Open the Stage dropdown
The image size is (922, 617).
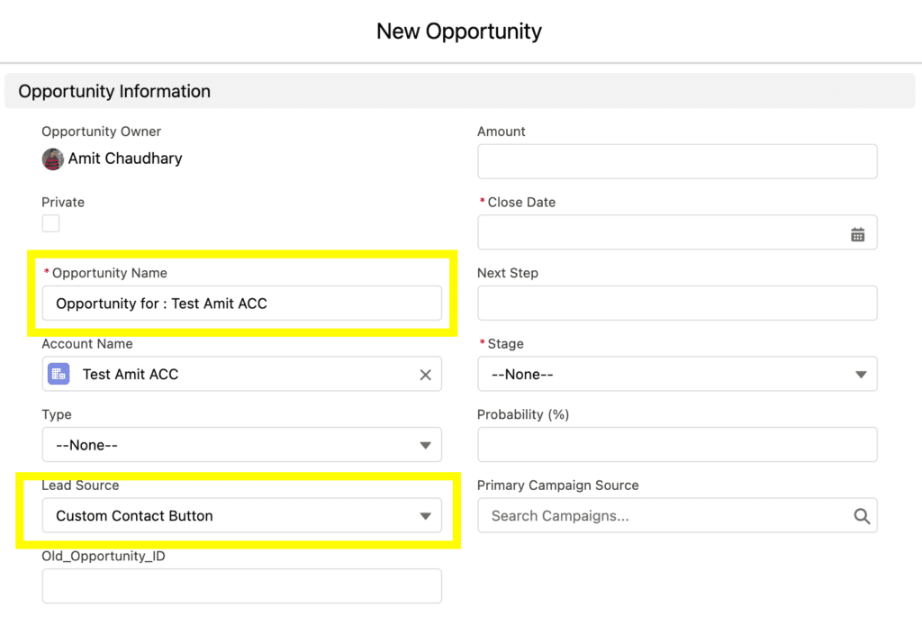[x=677, y=374]
